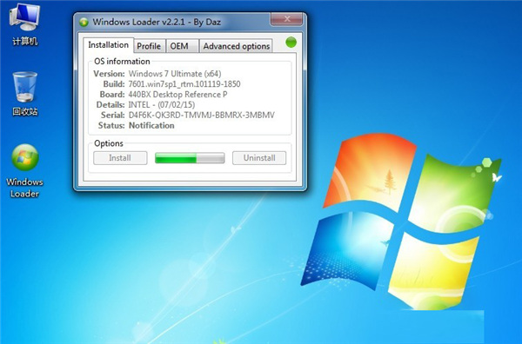This screenshot has height=344, width=522.
Task: Click the 440BX Desktop Reference board text
Action: 177,95
